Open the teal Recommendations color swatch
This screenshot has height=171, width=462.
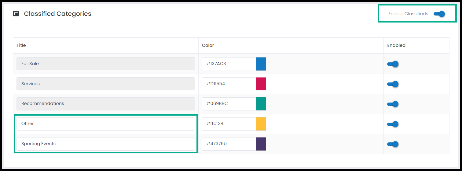coord(261,104)
